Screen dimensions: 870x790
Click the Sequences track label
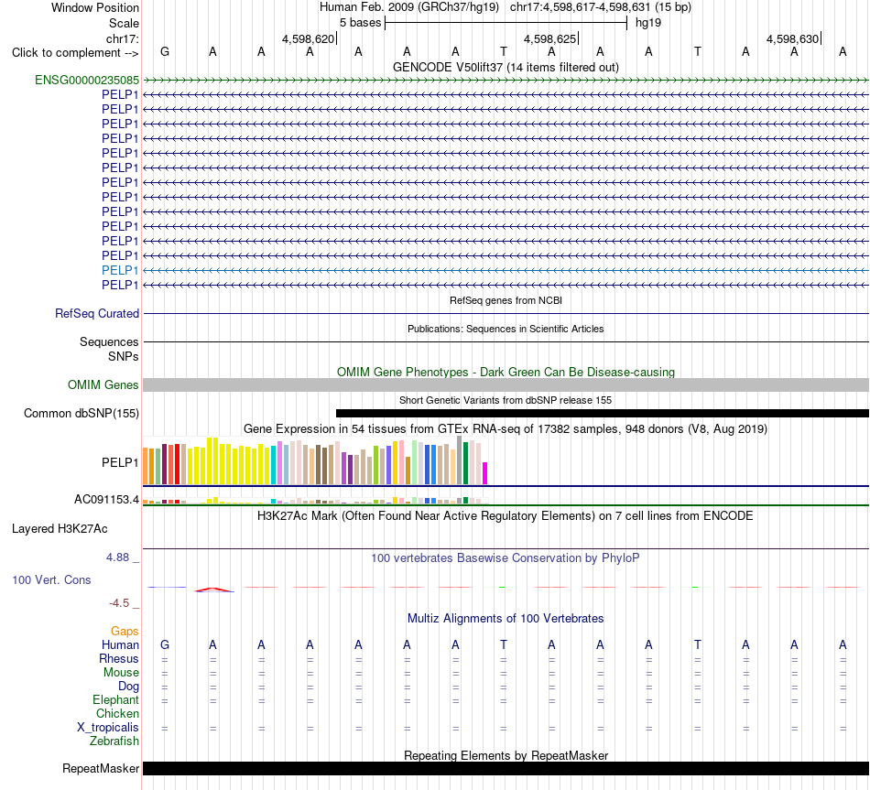tap(109, 341)
